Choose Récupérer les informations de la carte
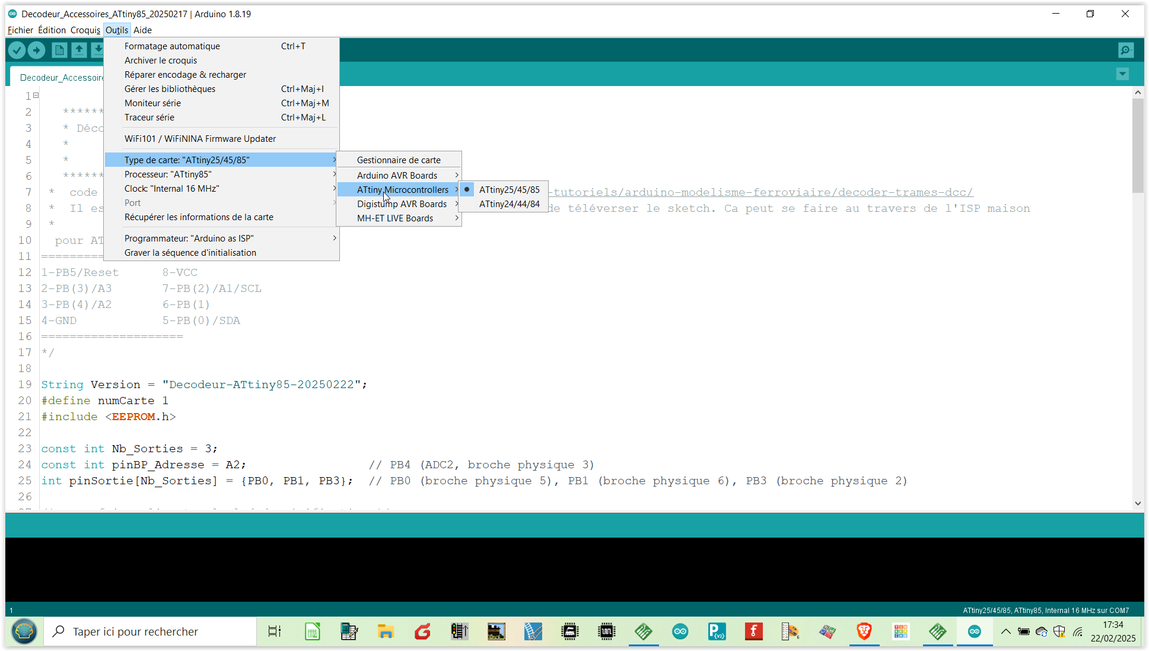The height and width of the screenshot is (651, 1149). [221, 217]
